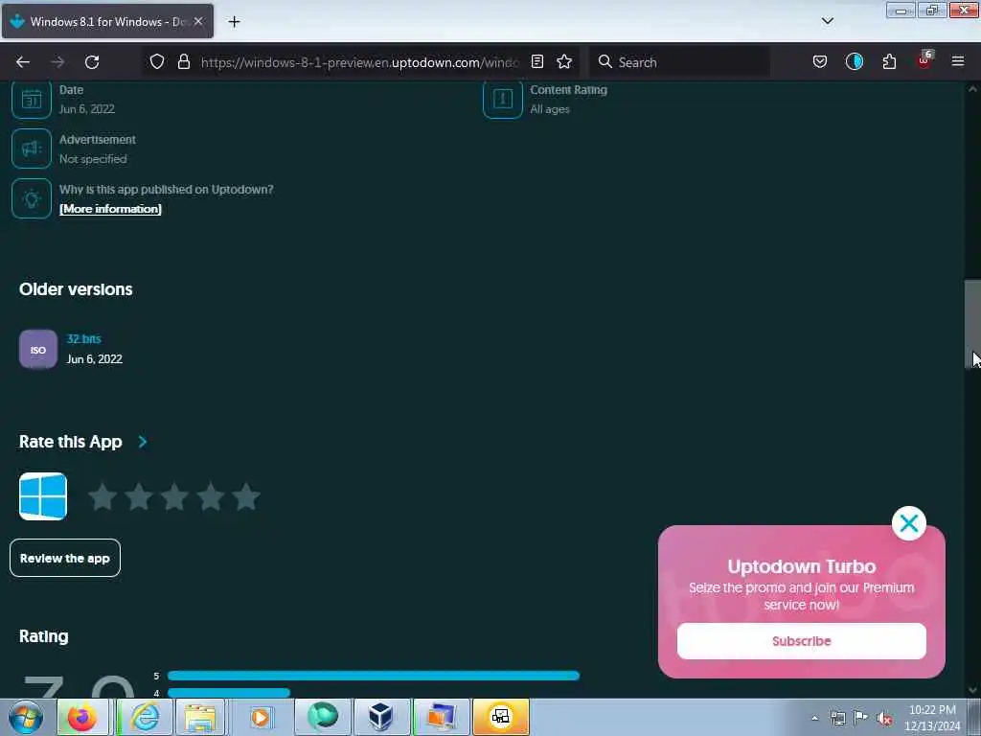Viewport: 981px width, 736px height.
Task: Open the Extensions puzzle icon
Action: click(x=889, y=62)
